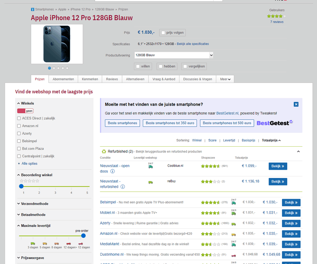Sort offers by Levertijd

pos(229,140)
